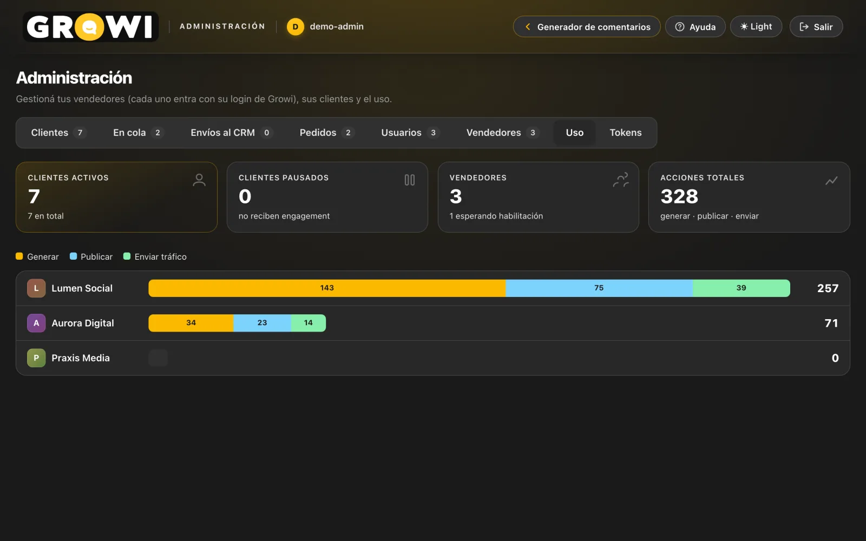Click the Growi logo
The width and height of the screenshot is (866, 541).
click(90, 27)
